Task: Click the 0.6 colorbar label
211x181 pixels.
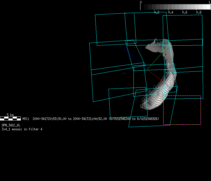Action: (x=185, y=12)
